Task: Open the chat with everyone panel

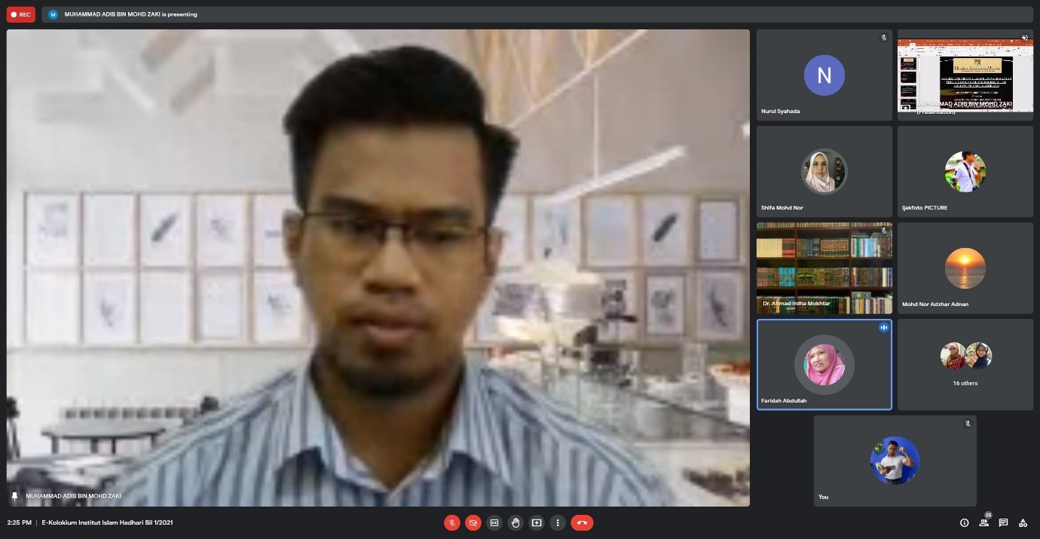Action: [x=1003, y=522]
